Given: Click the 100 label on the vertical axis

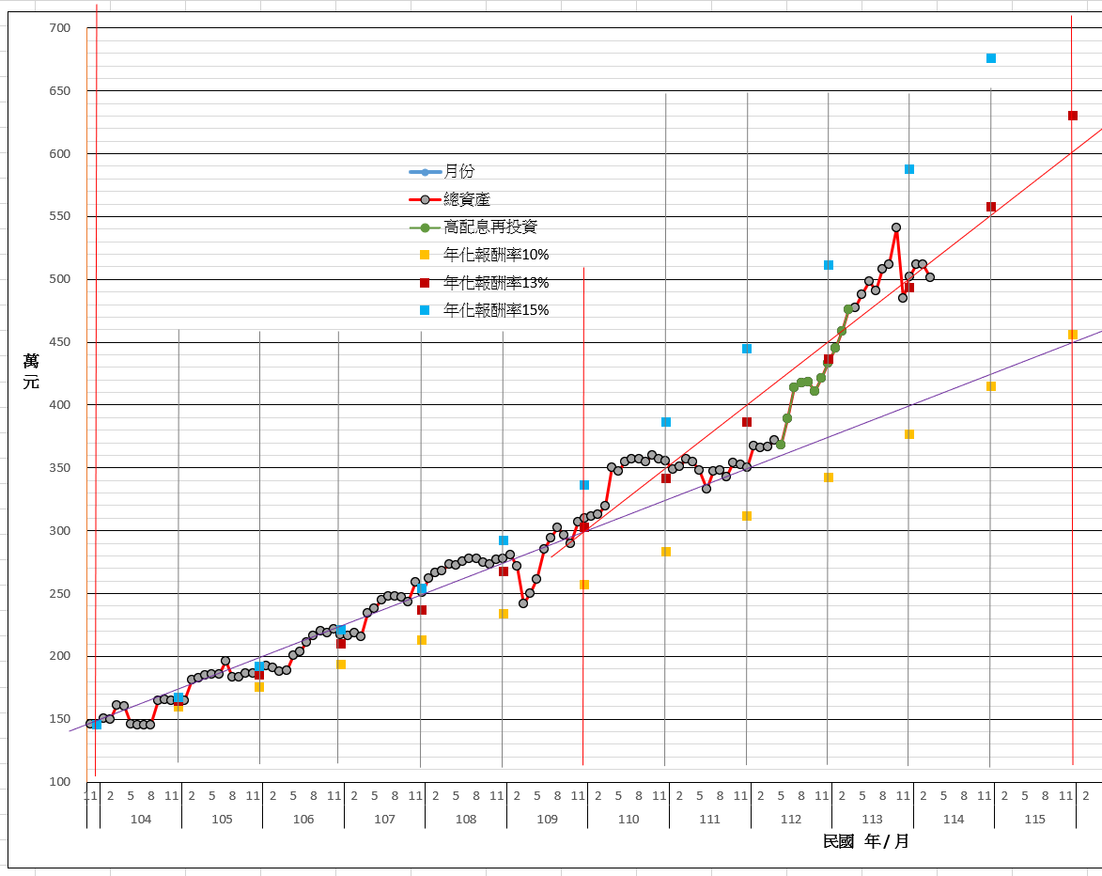Looking at the screenshot, I should tap(59, 782).
